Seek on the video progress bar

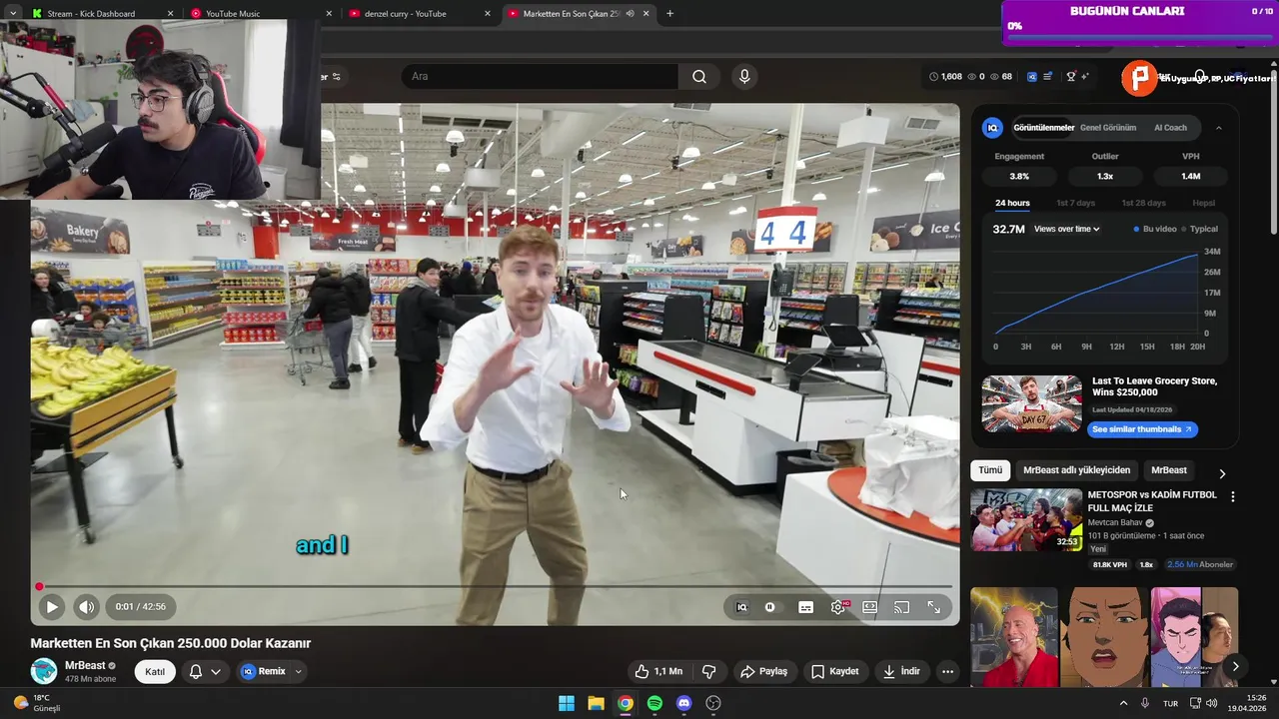click(x=495, y=586)
